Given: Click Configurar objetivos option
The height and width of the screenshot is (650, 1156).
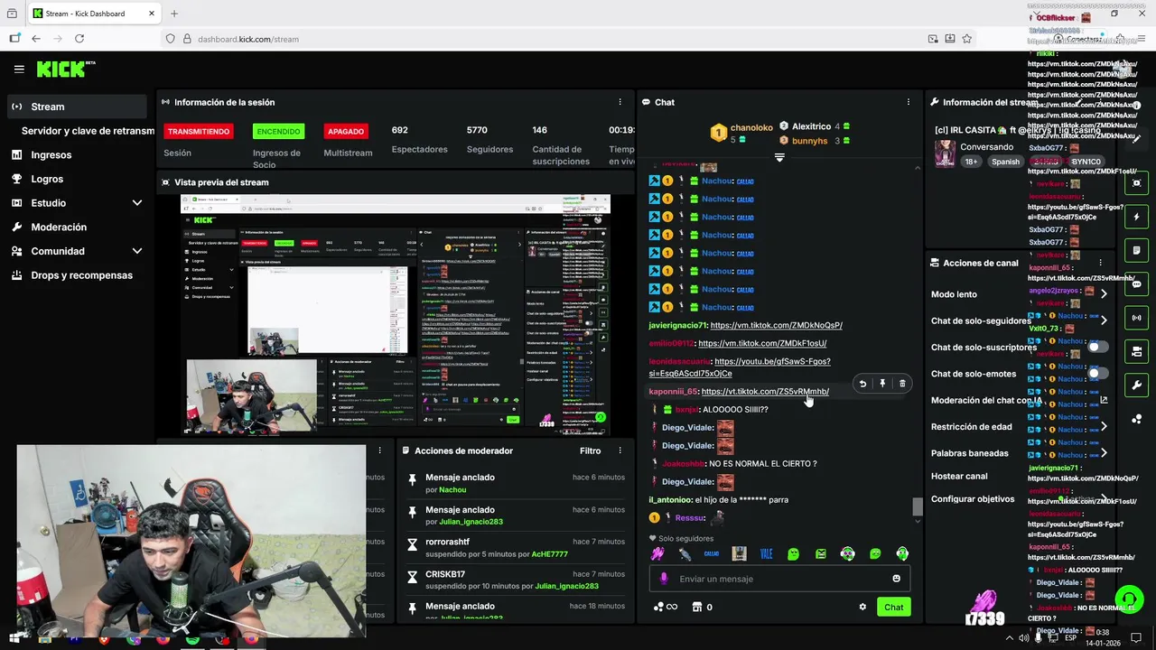Looking at the screenshot, I should pyautogui.click(x=973, y=499).
